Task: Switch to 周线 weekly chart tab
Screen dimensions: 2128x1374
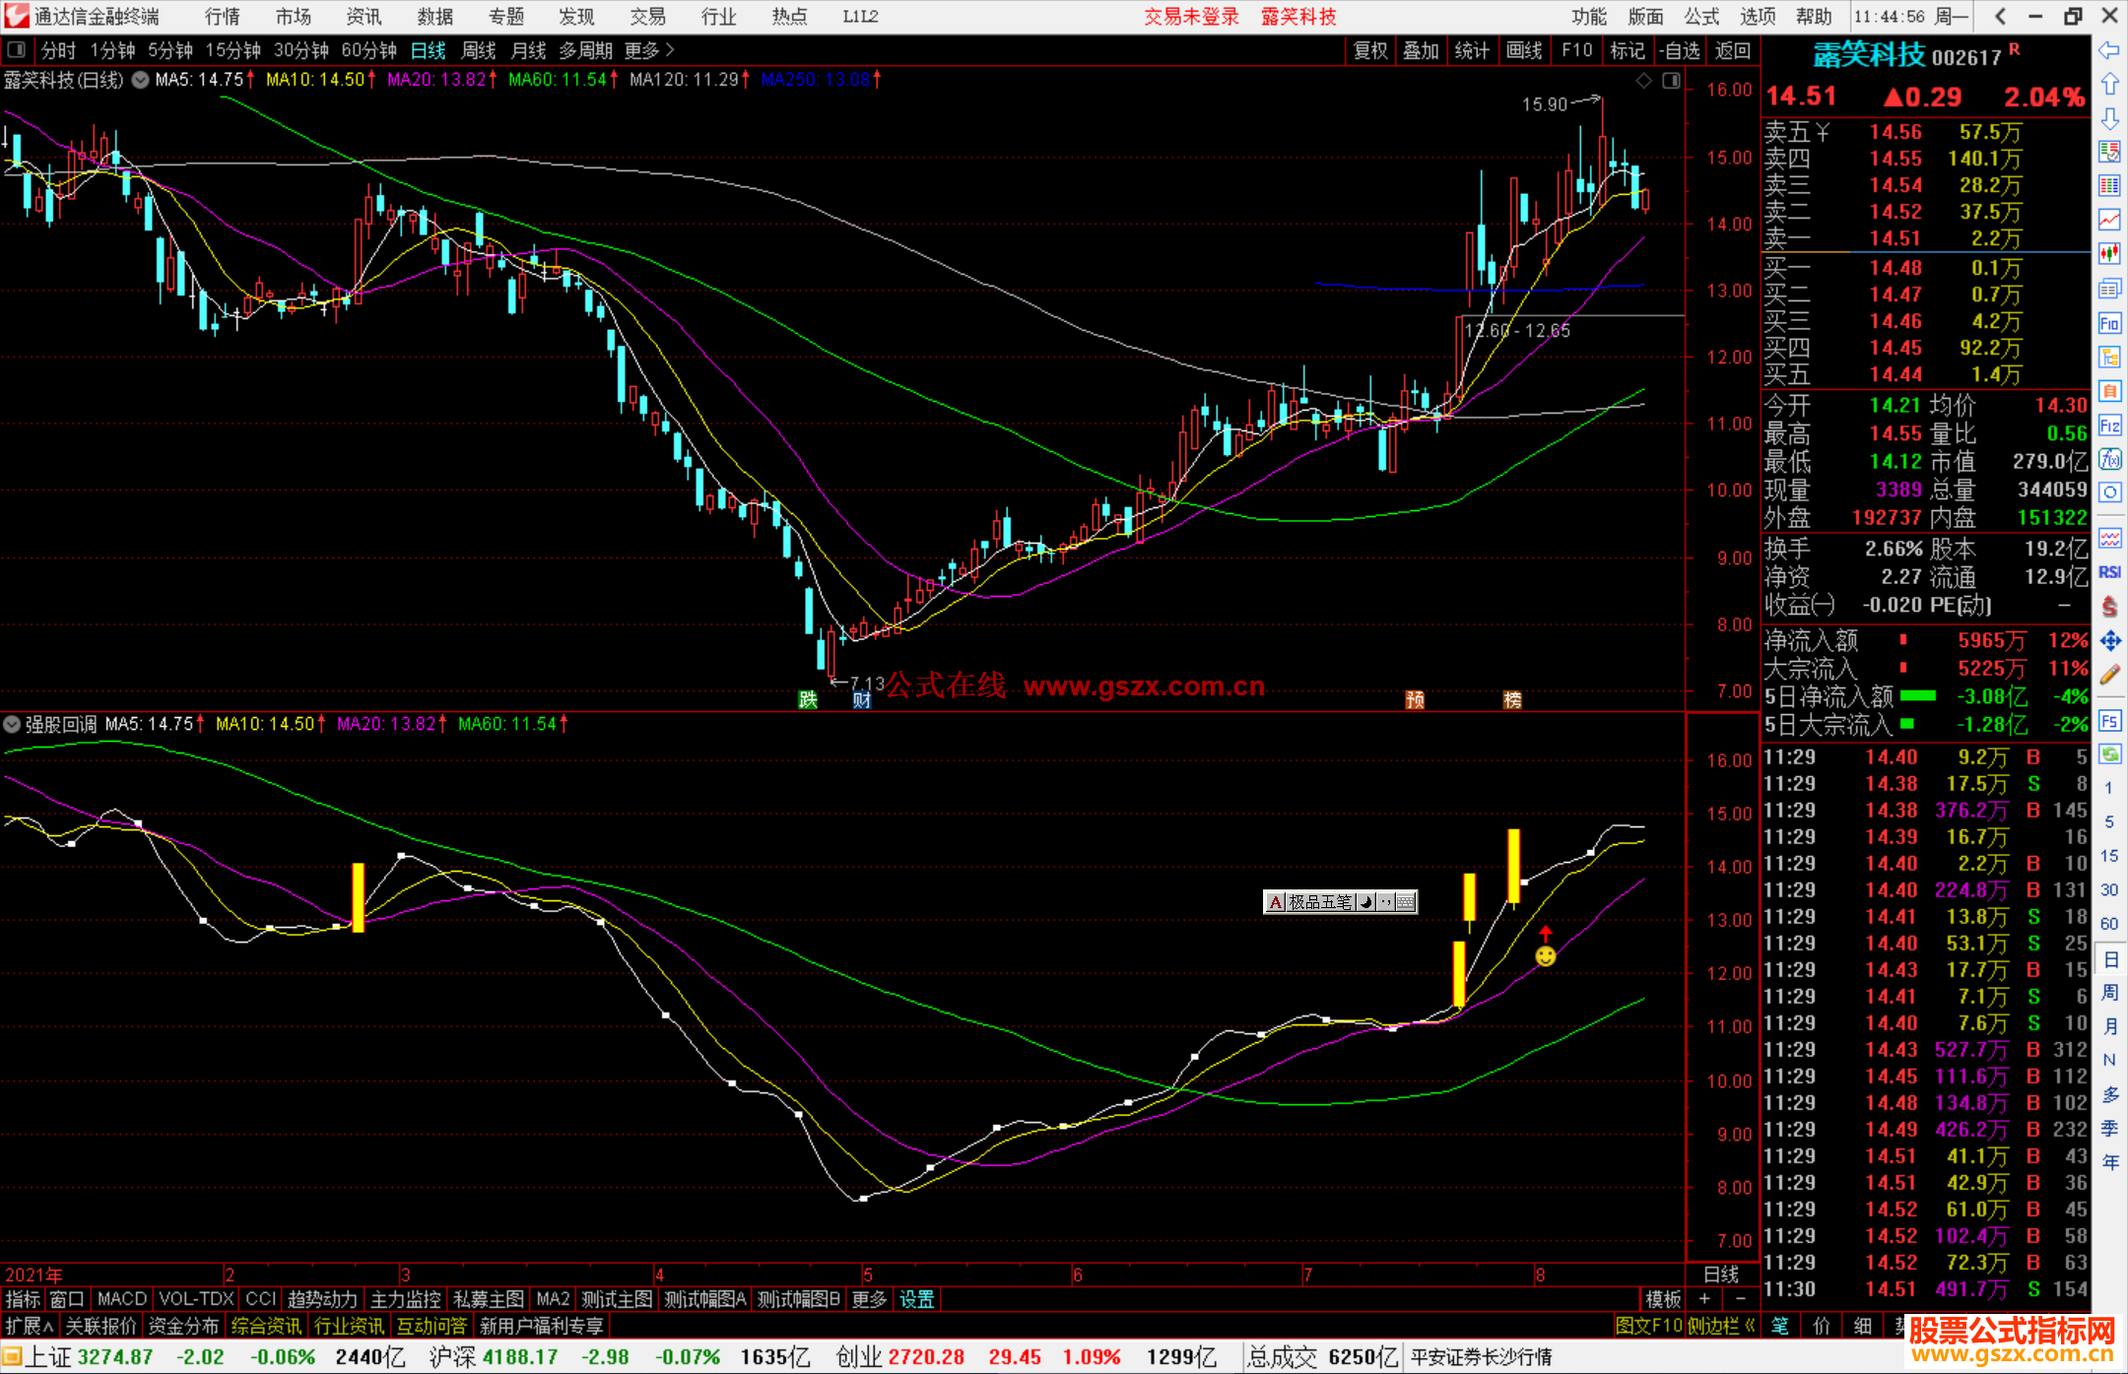Action: tap(479, 50)
